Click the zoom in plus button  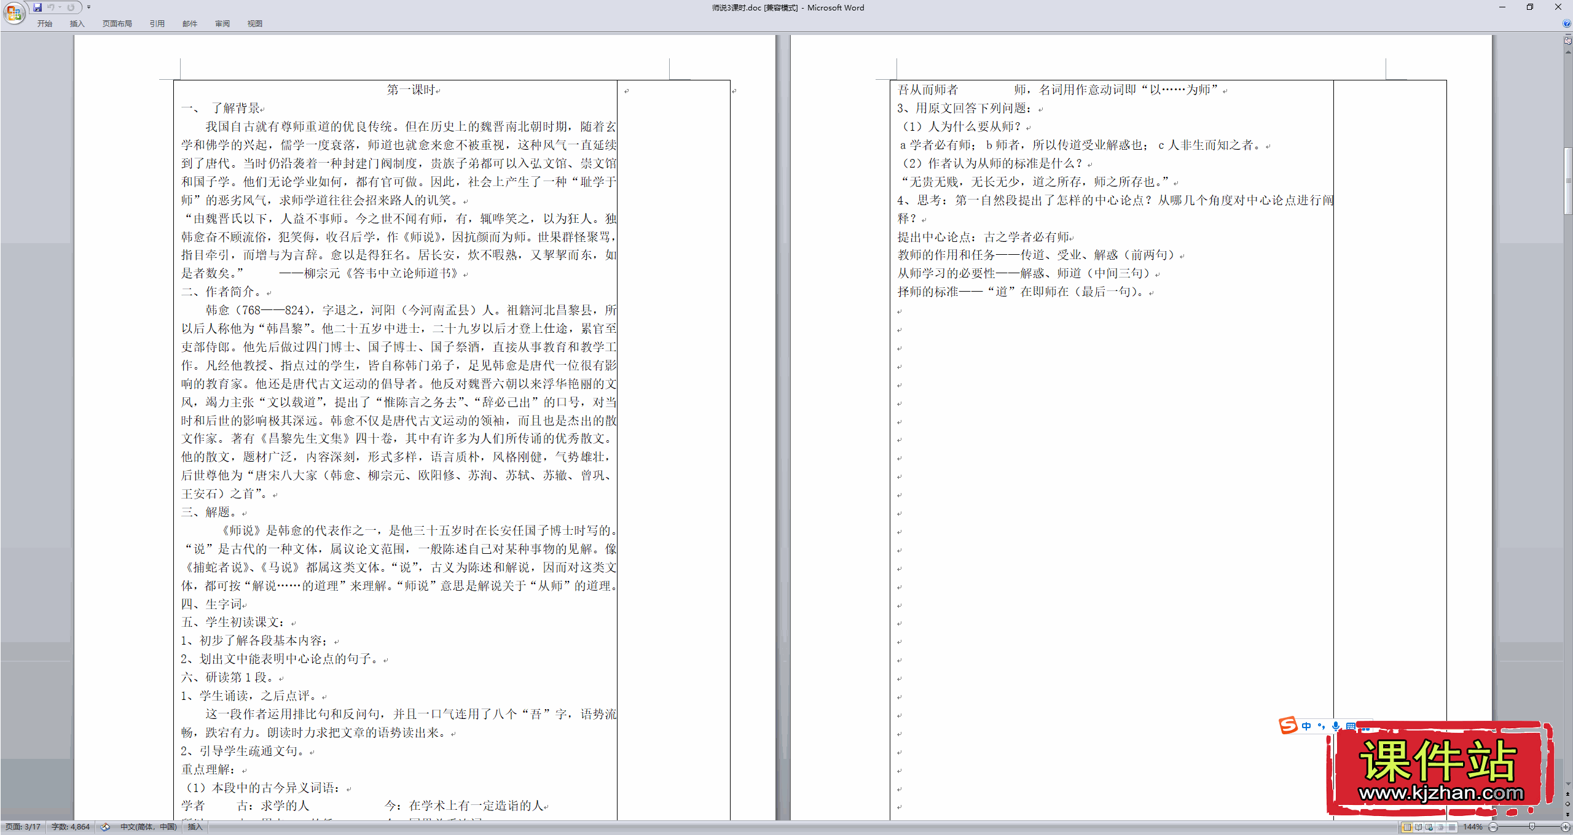tap(1566, 827)
